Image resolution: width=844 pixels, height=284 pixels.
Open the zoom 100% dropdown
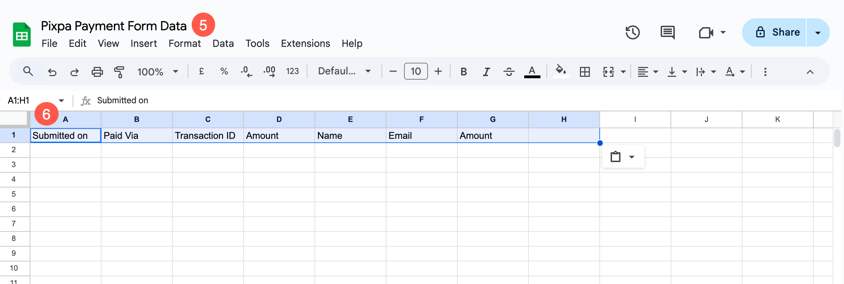point(158,72)
